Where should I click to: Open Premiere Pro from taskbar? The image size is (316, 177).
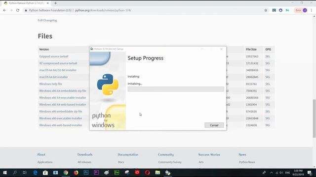click(x=96, y=173)
